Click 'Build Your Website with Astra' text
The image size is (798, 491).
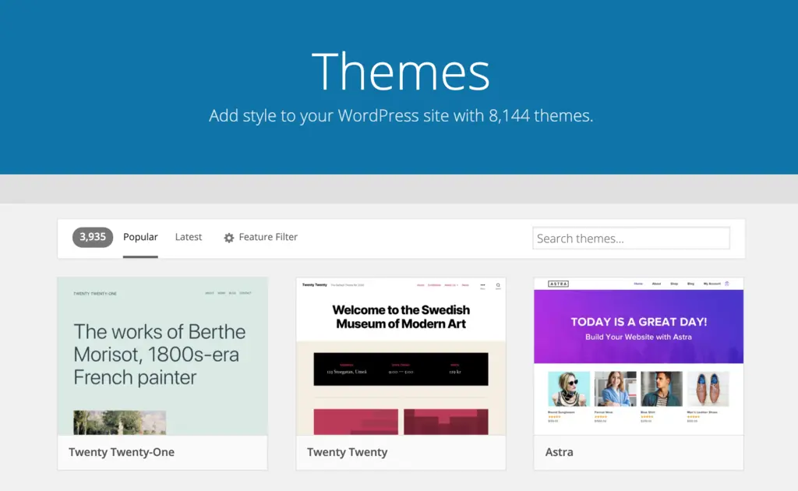(638, 337)
